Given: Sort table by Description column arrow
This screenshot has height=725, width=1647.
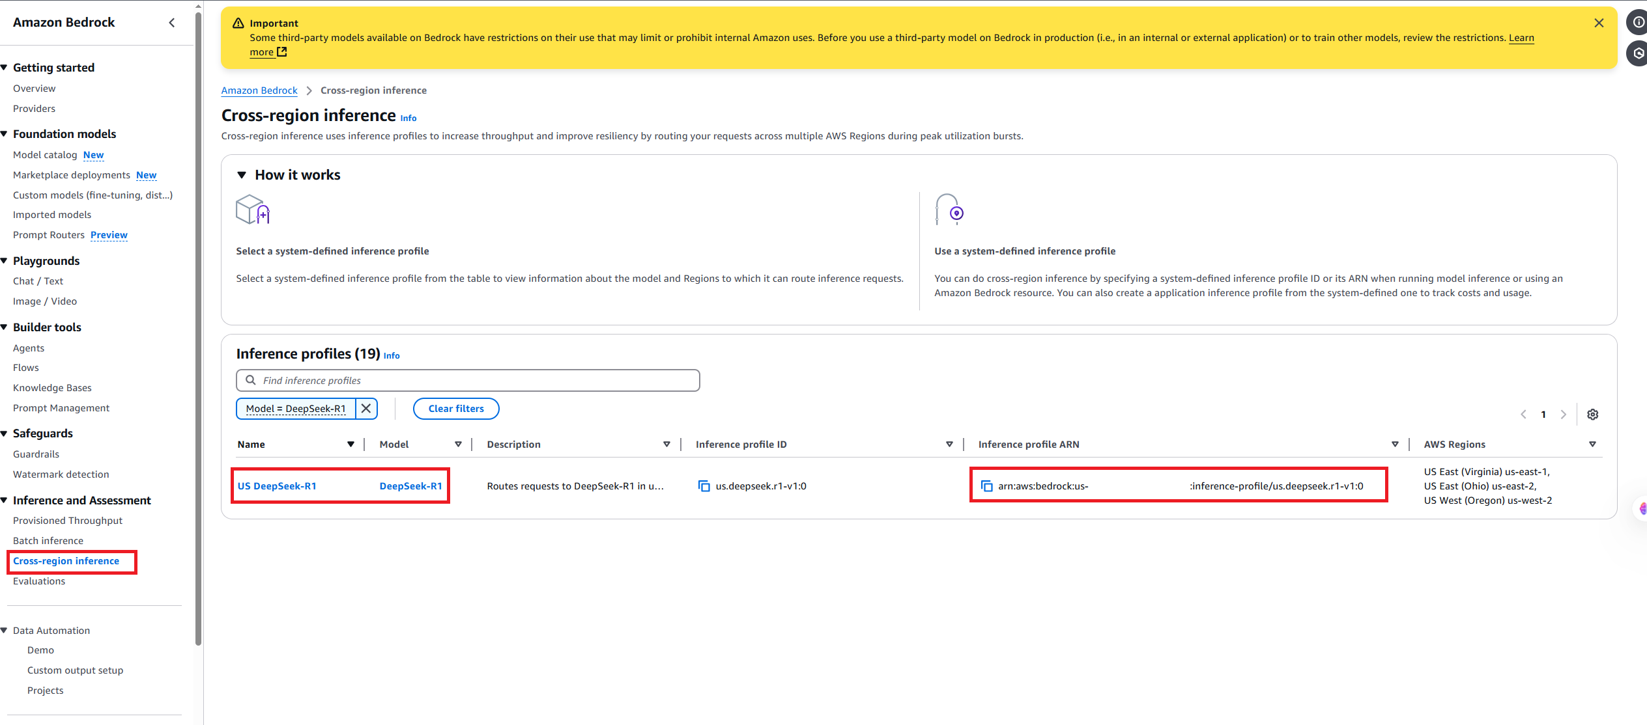Looking at the screenshot, I should tap(666, 445).
